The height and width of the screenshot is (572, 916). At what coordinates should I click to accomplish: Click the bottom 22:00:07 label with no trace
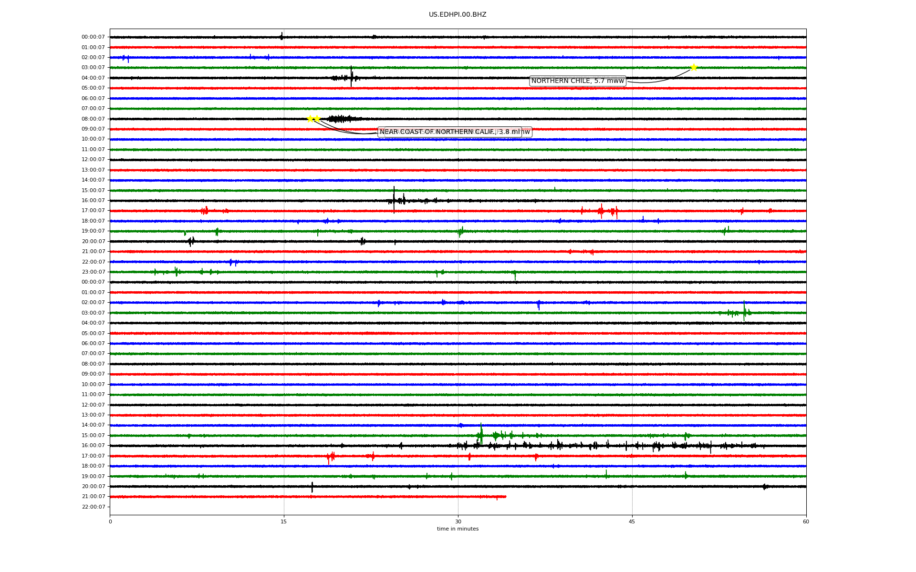(x=93, y=507)
